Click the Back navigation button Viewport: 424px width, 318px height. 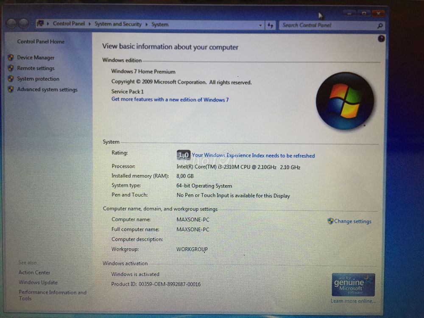click(x=11, y=24)
